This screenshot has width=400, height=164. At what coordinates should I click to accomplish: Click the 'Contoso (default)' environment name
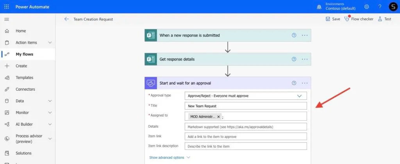(x=341, y=9)
